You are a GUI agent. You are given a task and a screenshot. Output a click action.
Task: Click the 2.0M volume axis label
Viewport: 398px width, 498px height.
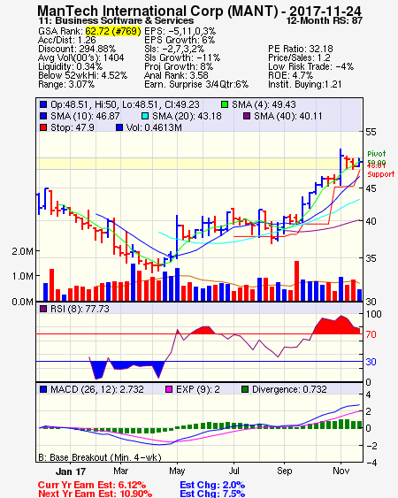click(x=22, y=251)
